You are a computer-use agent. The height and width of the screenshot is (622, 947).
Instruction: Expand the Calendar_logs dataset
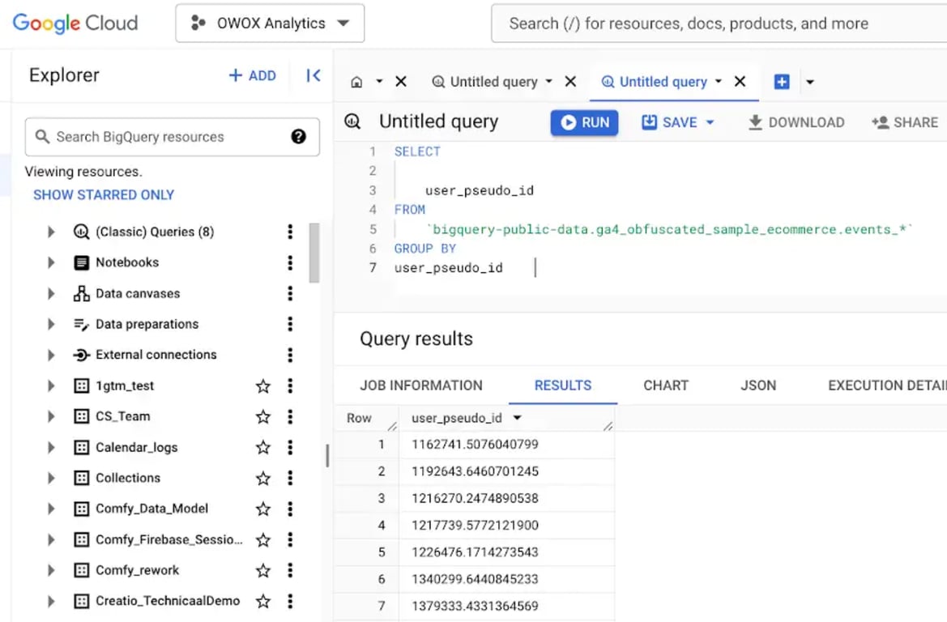[51, 448]
